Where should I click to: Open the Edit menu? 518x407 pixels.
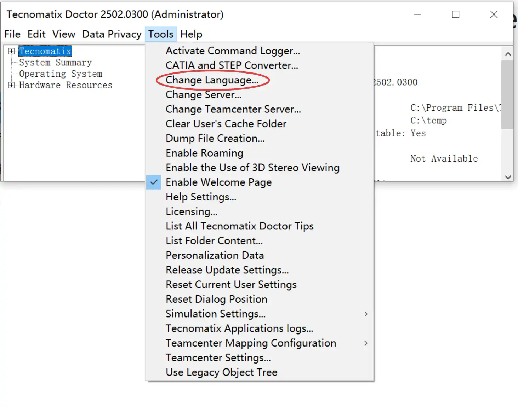coord(36,34)
